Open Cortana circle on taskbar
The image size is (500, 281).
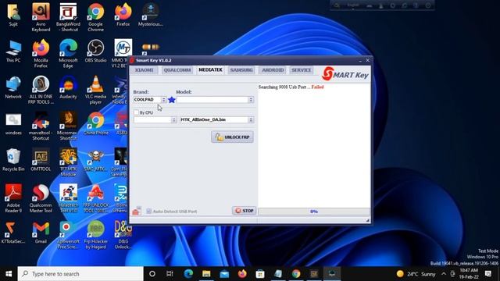[x=152, y=274]
